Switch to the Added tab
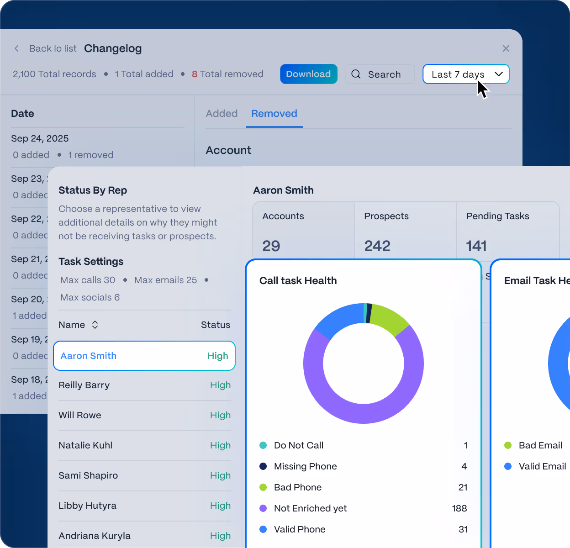This screenshot has width=570, height=548. (x=222, y=114)
